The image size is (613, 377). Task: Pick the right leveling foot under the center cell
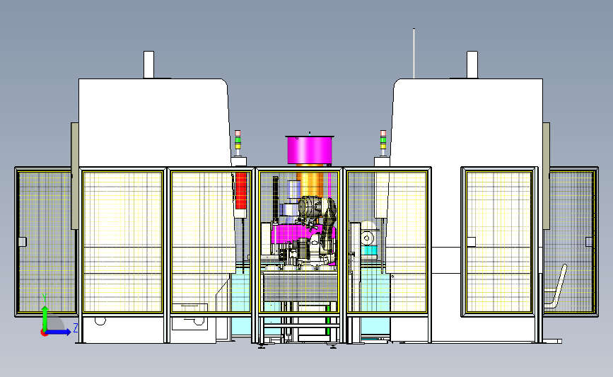333,346
